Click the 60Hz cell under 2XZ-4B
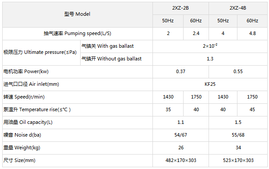 click(252, 21)
